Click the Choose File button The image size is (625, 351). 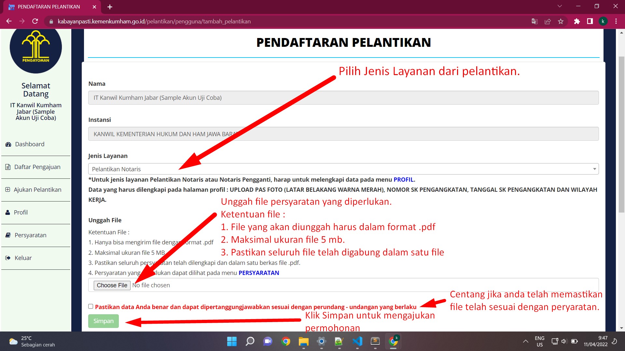tap(112, 285)
